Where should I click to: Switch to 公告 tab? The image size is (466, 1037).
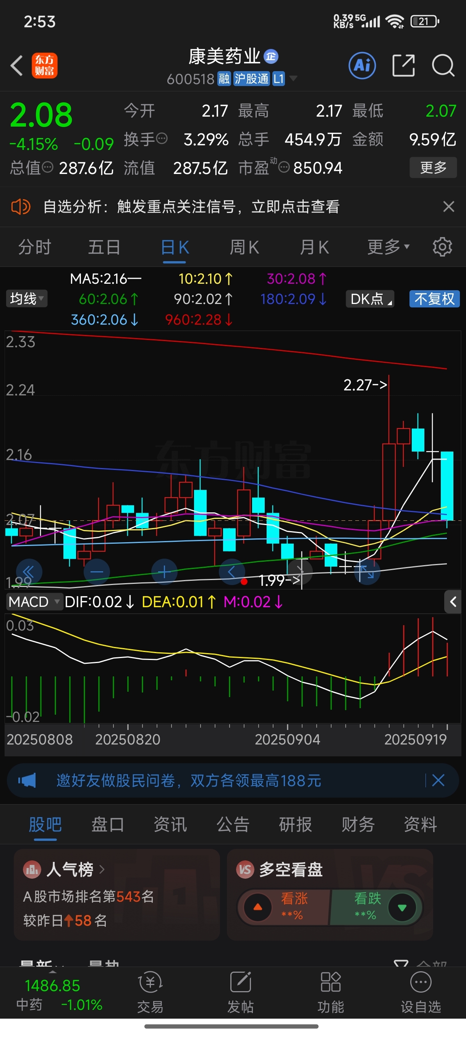[x=233, y=824]
